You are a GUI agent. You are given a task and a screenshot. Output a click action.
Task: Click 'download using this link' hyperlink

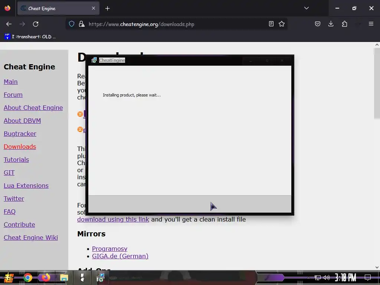click(113, 219)
